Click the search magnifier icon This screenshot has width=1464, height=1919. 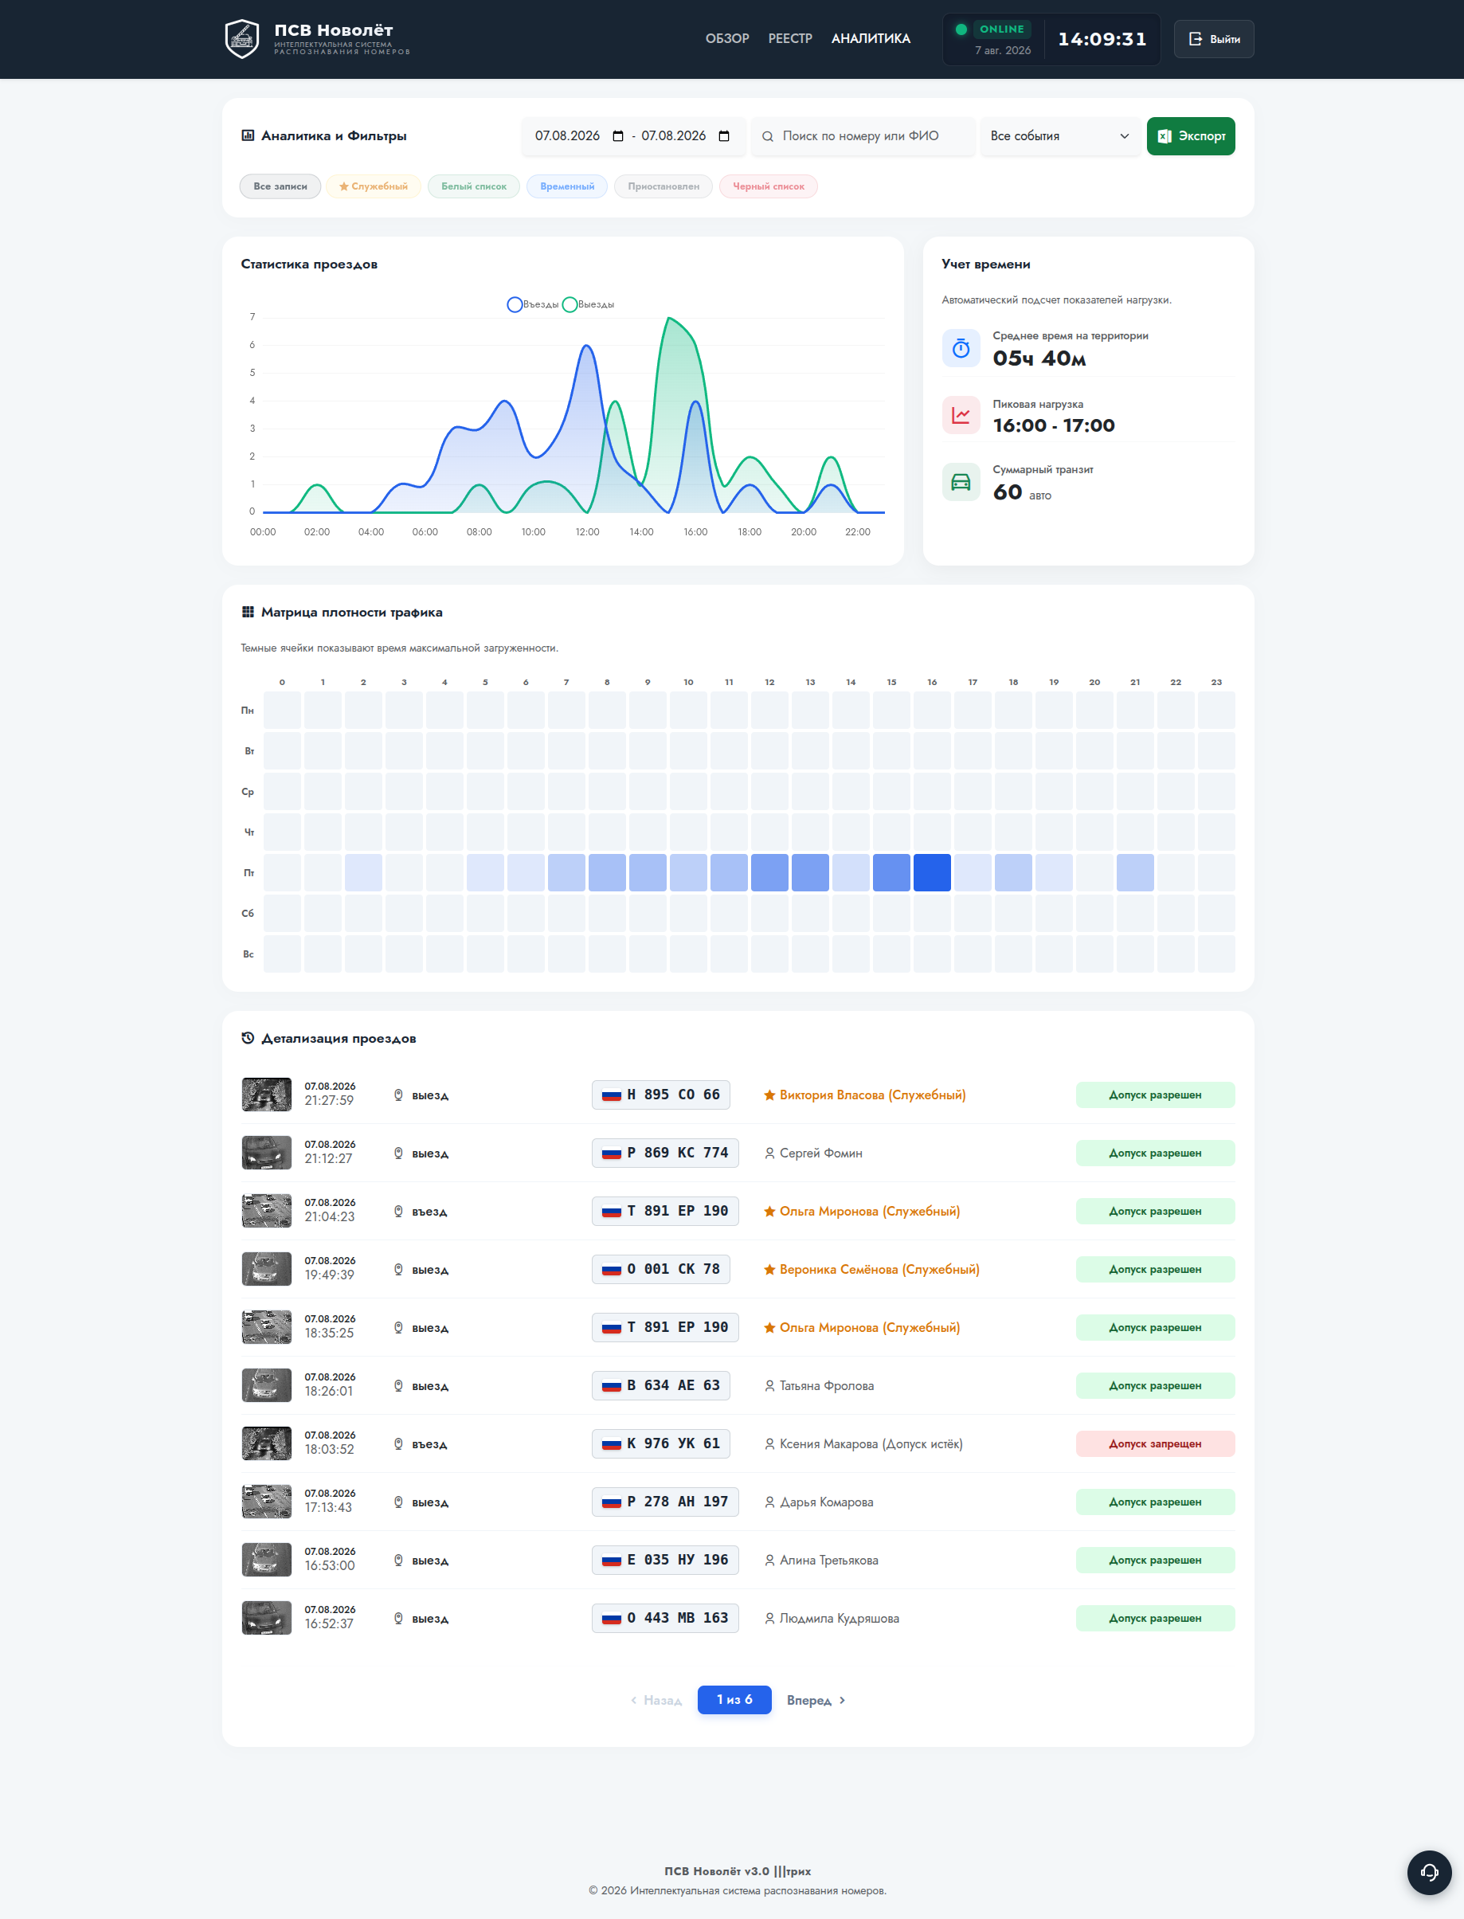pyautogui.click(x=768, y=137)
